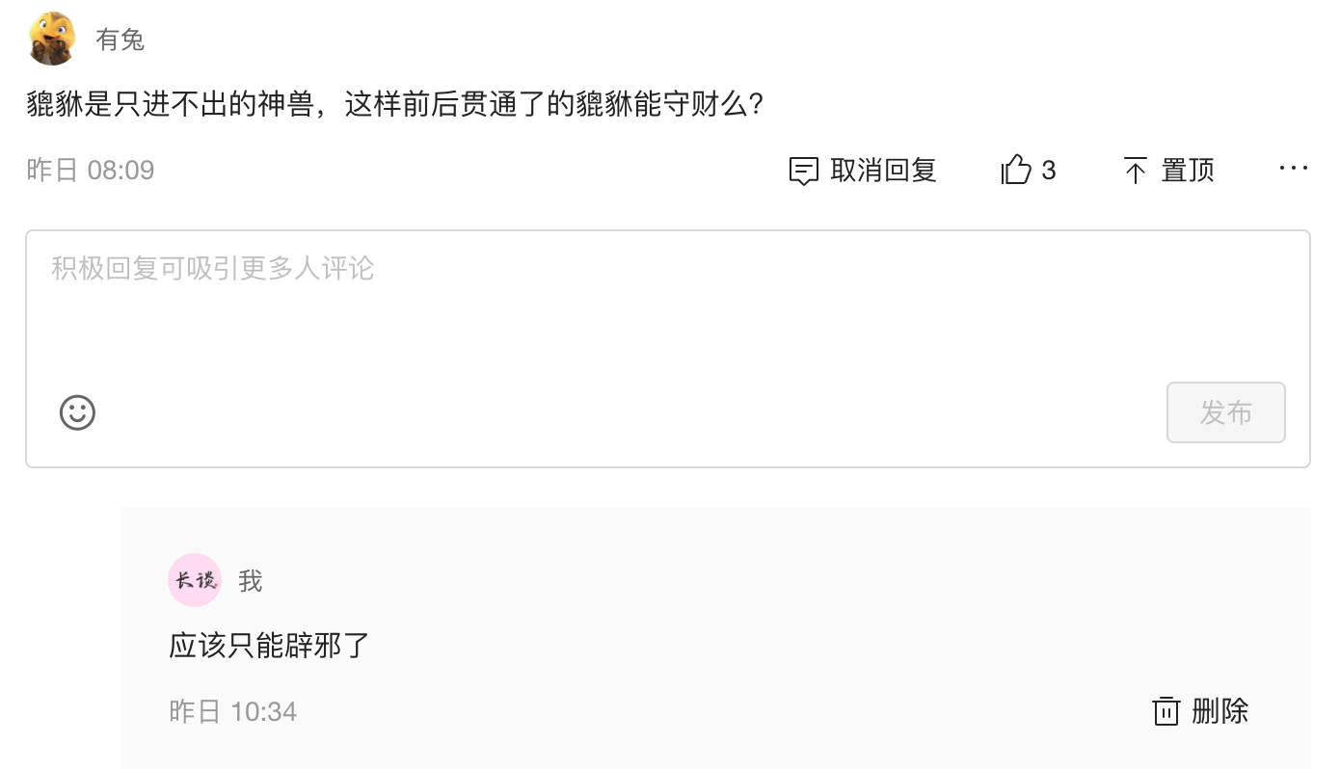
Task: Click 有兔's profile avatar
Action: [x=52, y=39]
